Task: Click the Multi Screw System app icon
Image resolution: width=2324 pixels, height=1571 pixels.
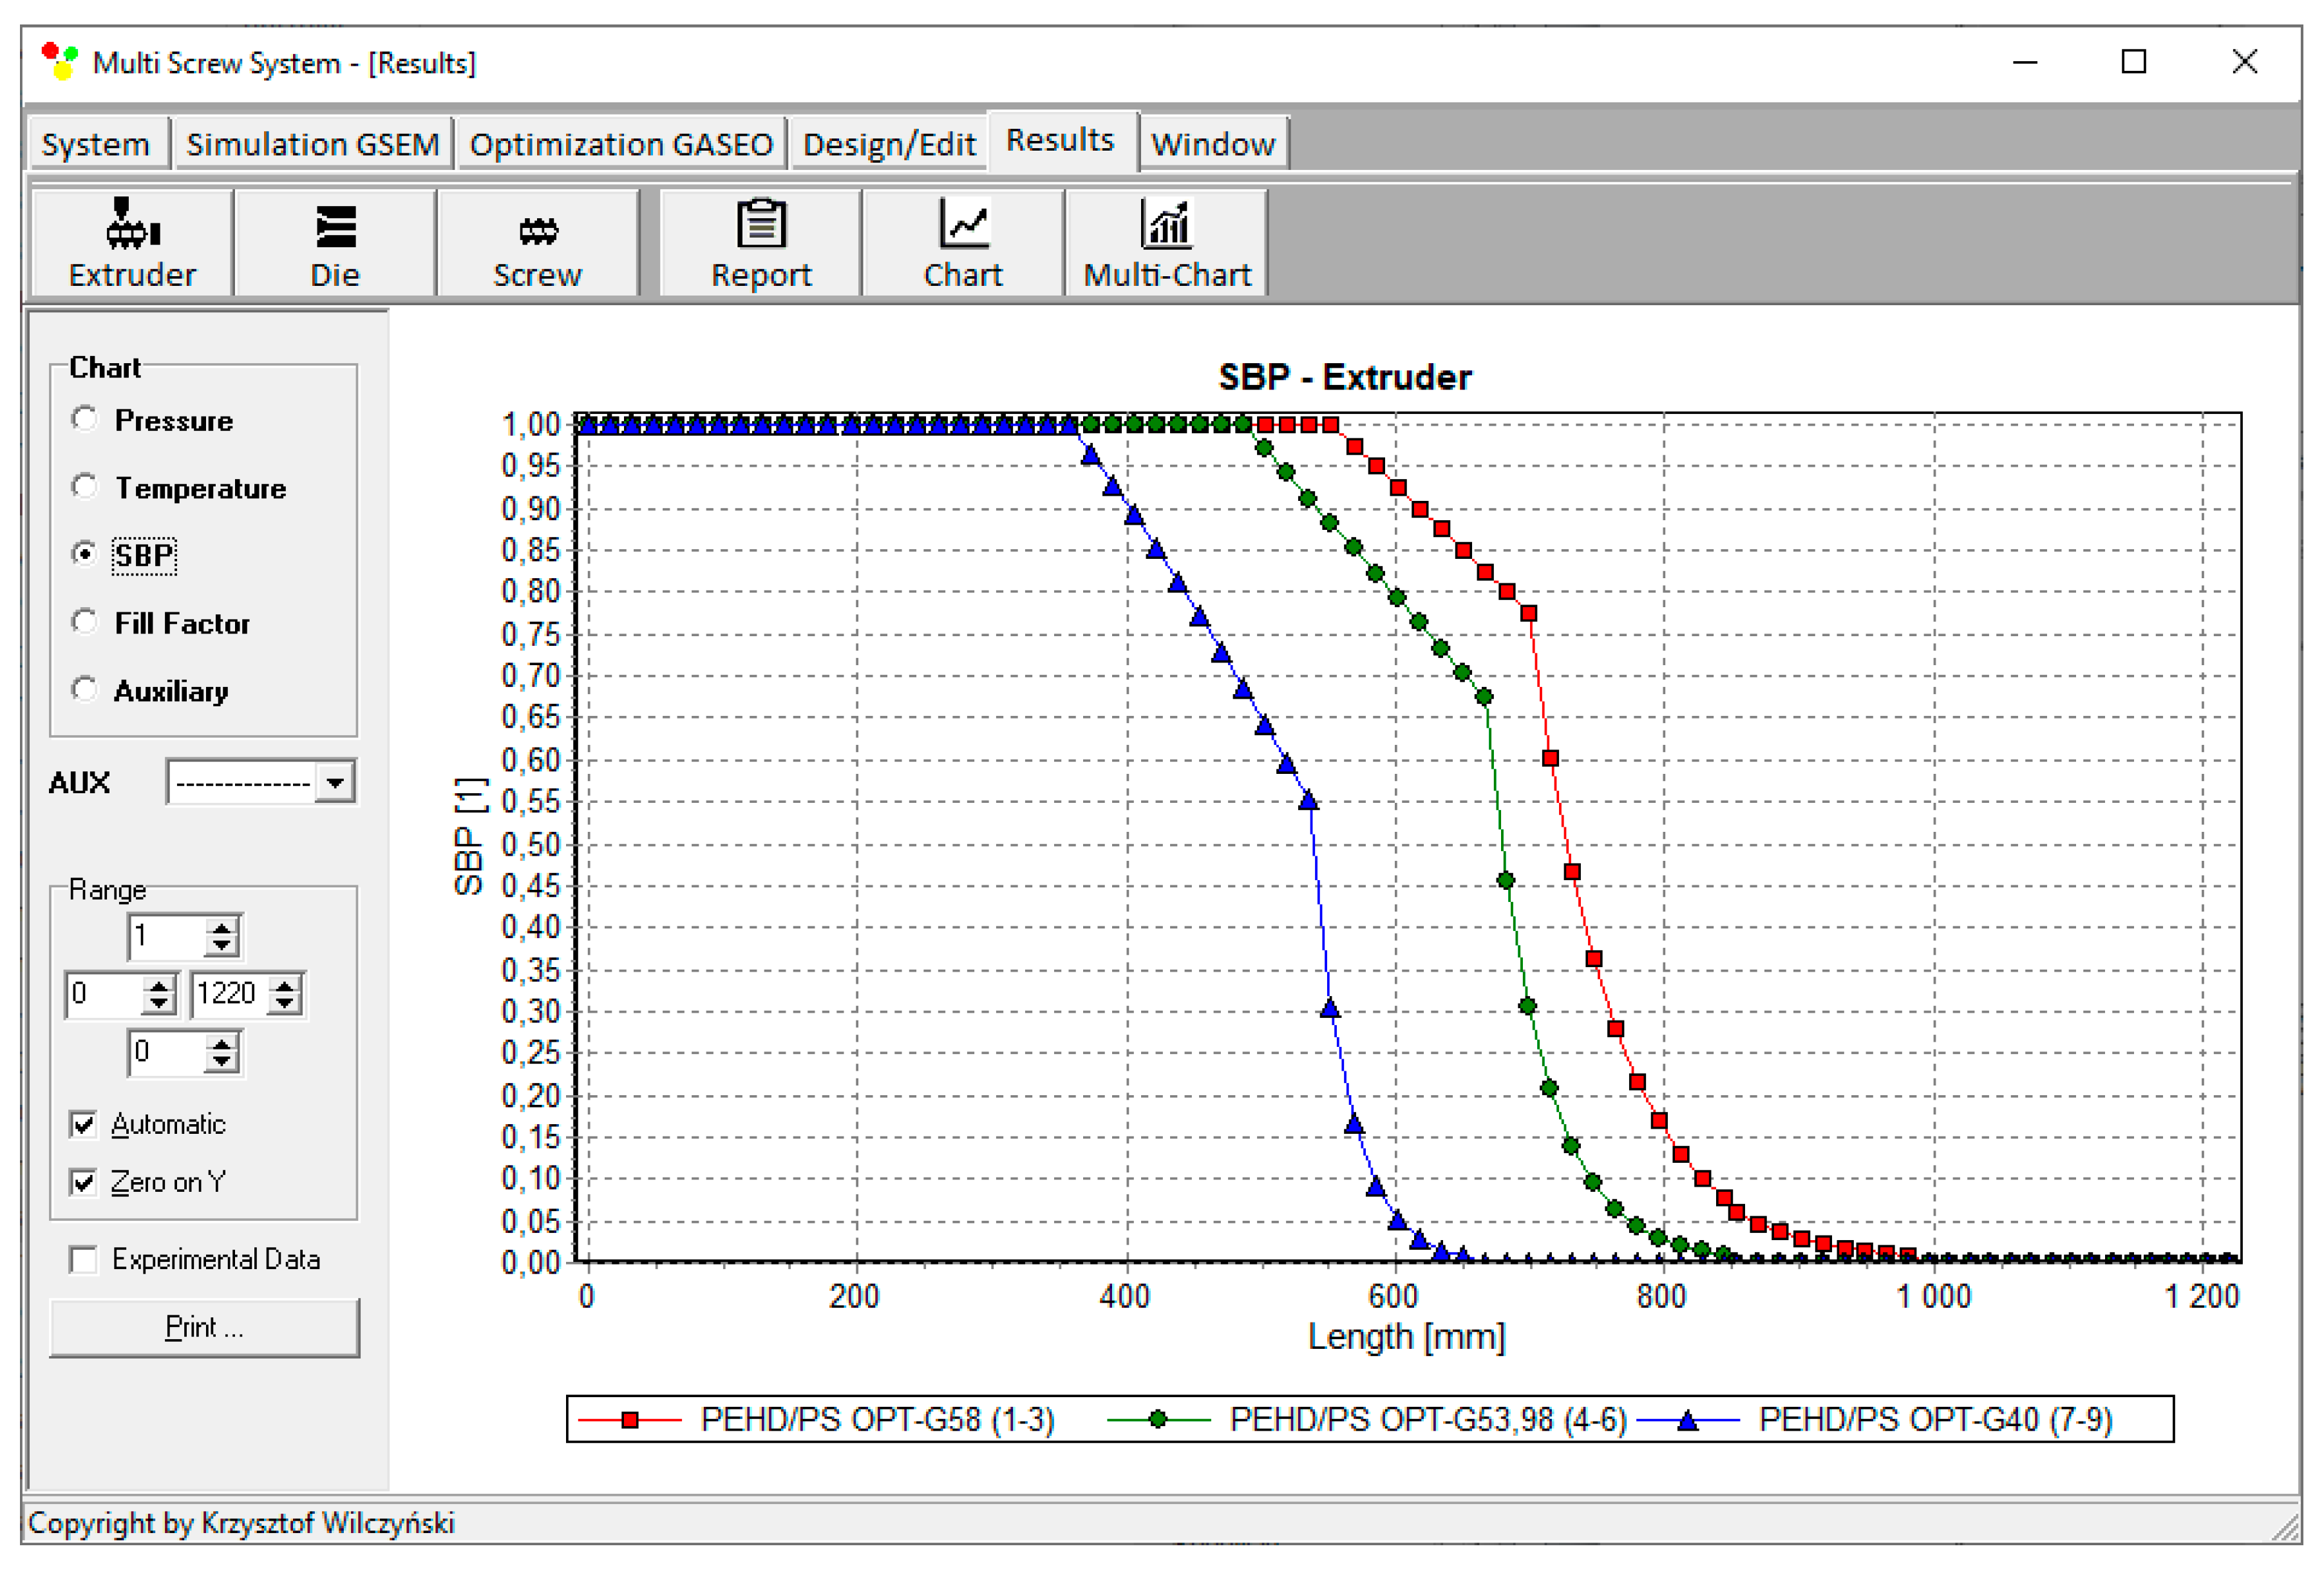Action: click(x=60, y=62)
